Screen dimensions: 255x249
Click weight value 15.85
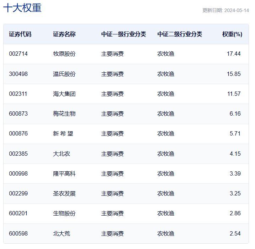234,74
